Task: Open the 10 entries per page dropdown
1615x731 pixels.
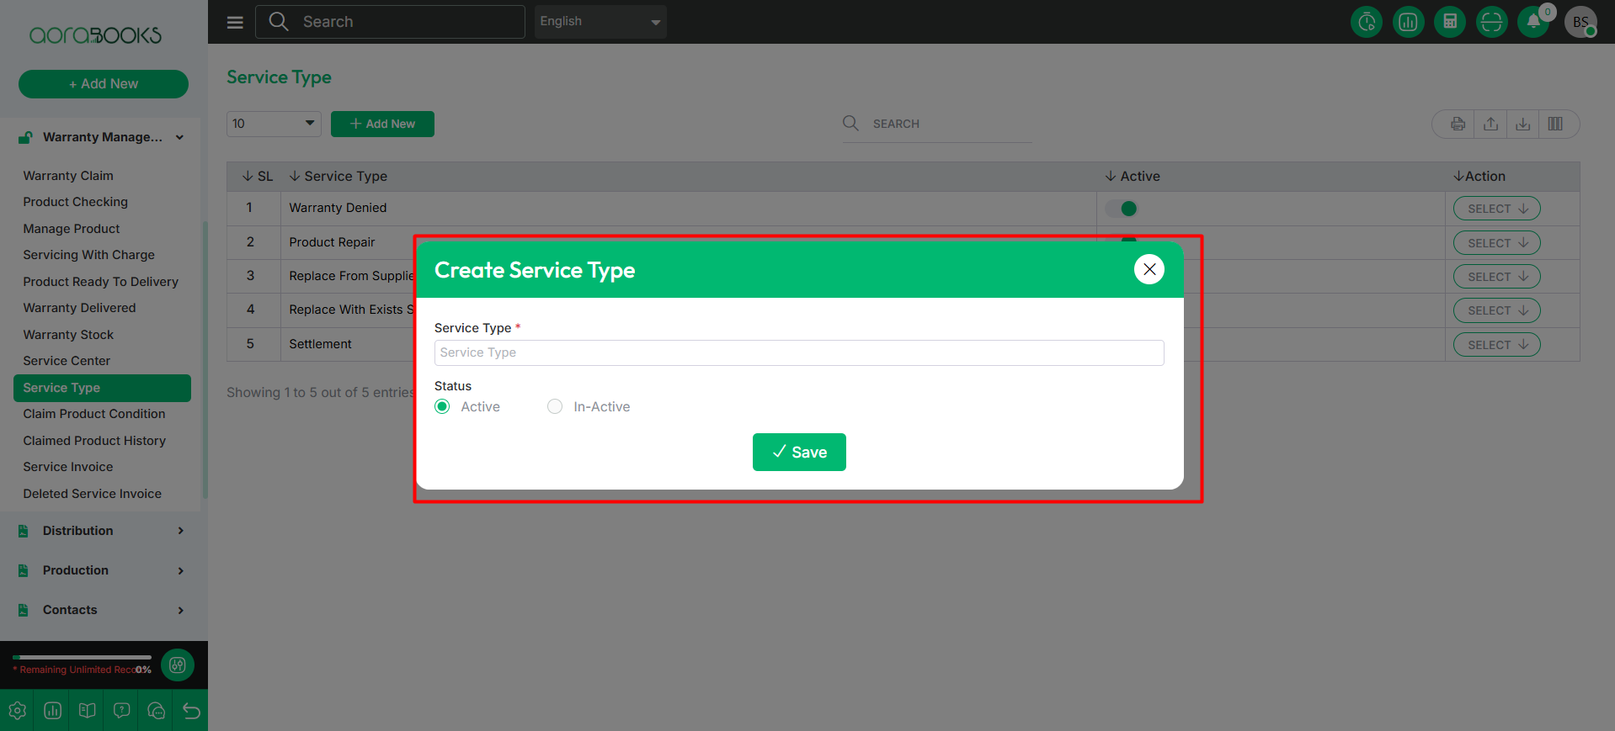Action: coord(274,124)
